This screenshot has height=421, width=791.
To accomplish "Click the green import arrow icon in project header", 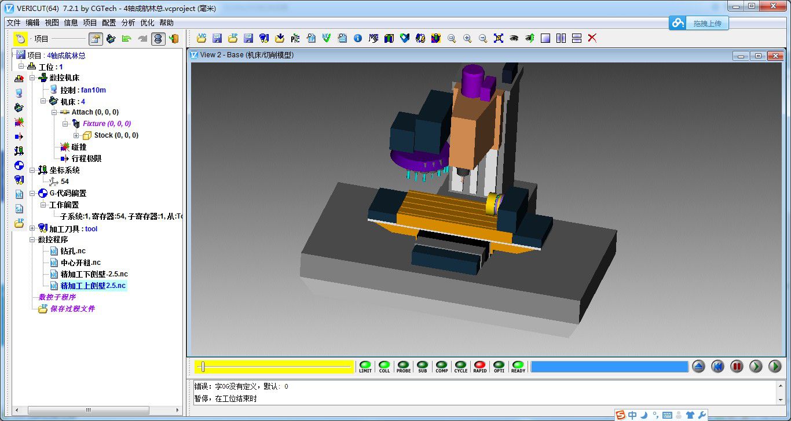I will click(x=127, y=39).
